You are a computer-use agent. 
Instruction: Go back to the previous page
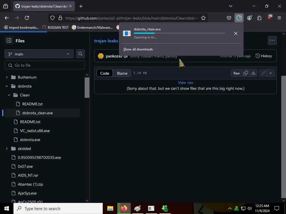point(7,18)
